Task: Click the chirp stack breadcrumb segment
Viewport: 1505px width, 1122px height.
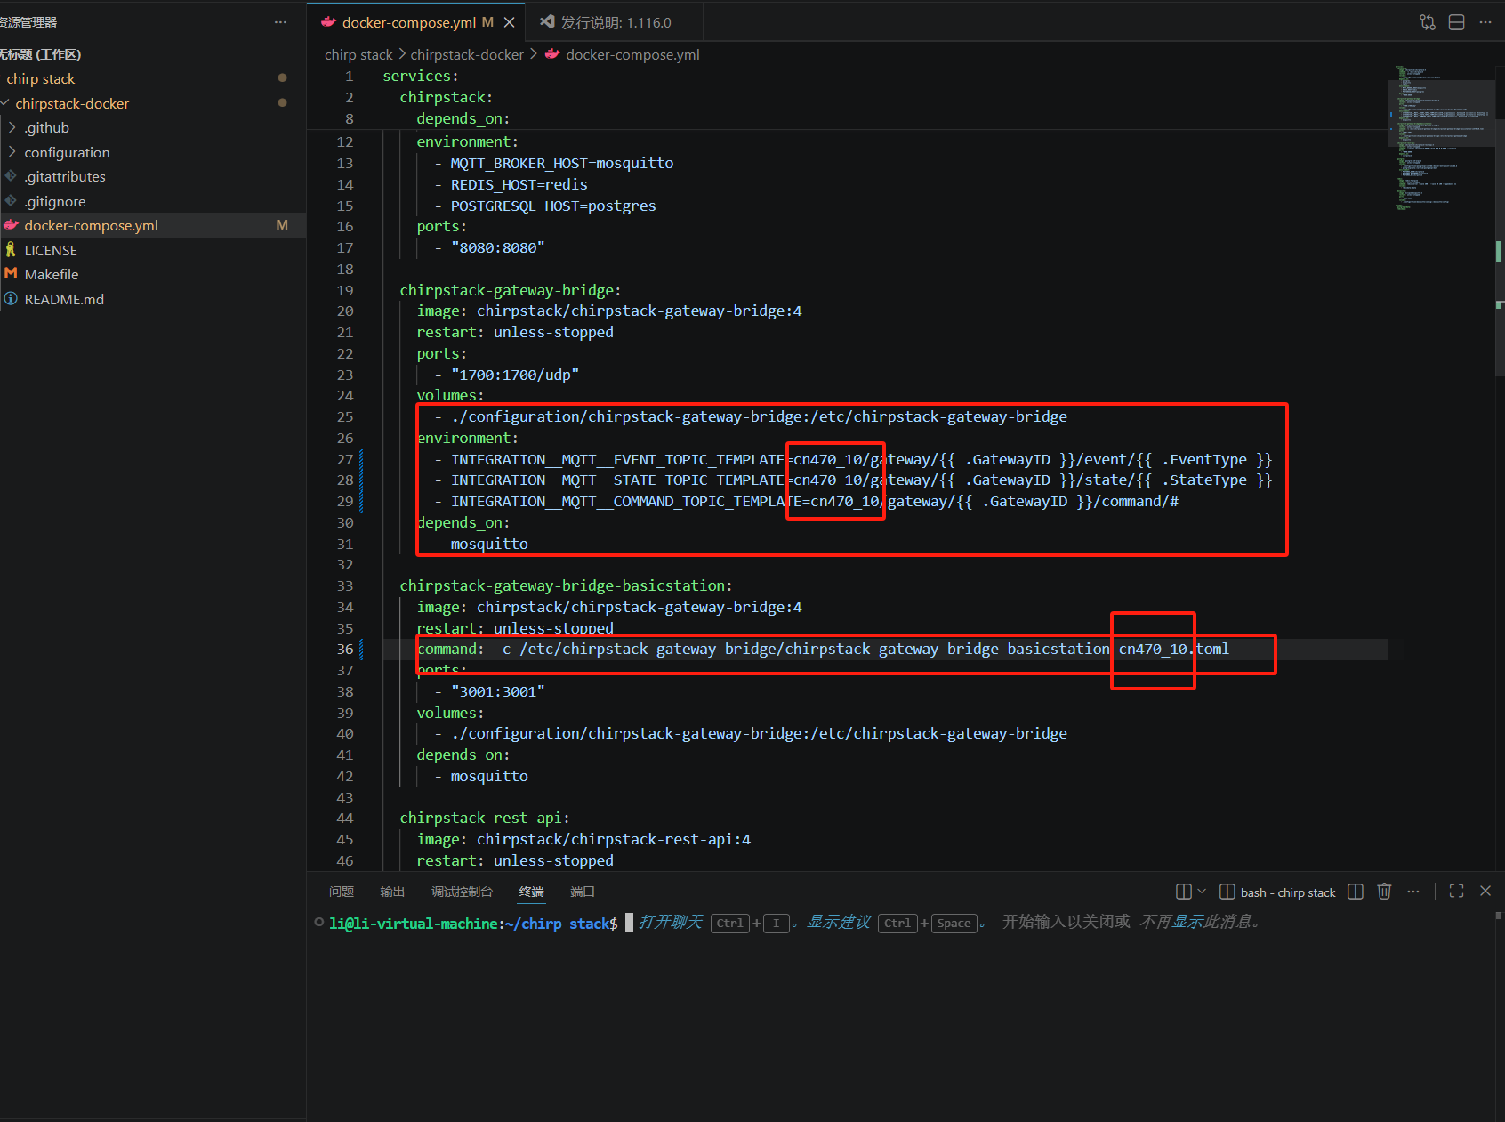Action: (358, 55)
